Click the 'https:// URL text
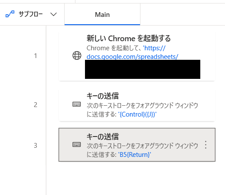Screen dimensions: 225x195 (x=154, y=48)
